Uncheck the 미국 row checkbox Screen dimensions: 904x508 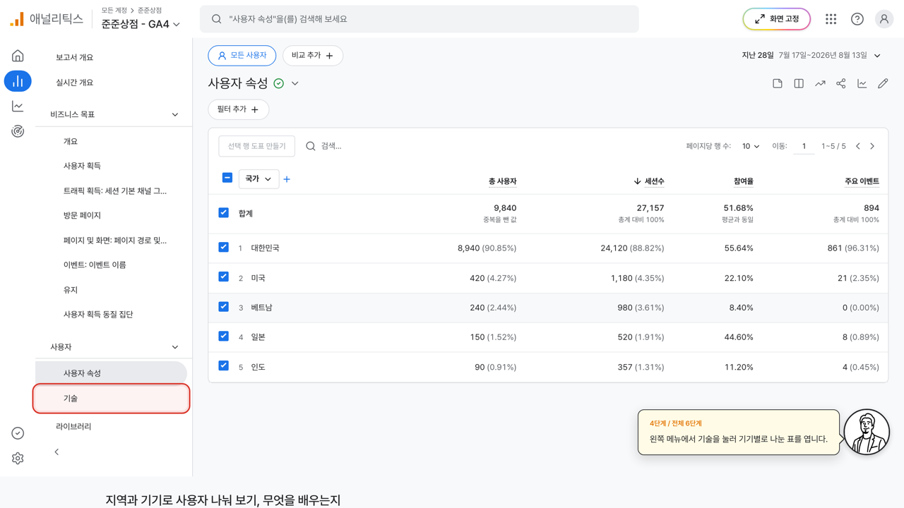point(224,277)
